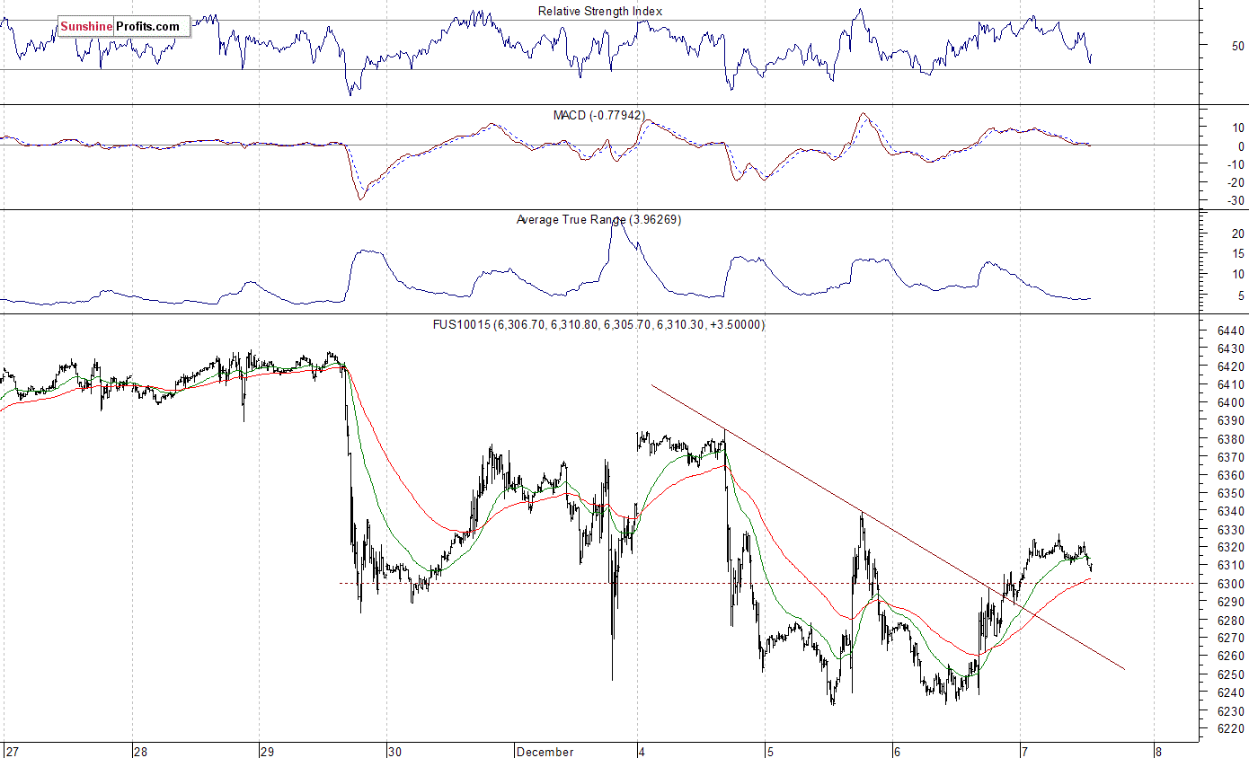Select the -10 label on MACD axis
1249x758 pixels.
click(1235, 164)
